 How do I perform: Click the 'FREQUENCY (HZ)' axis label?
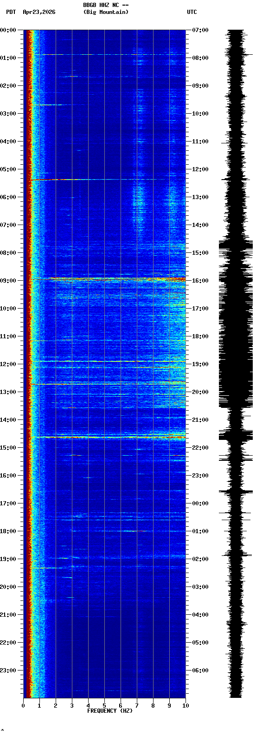click(x=110, y=711)
